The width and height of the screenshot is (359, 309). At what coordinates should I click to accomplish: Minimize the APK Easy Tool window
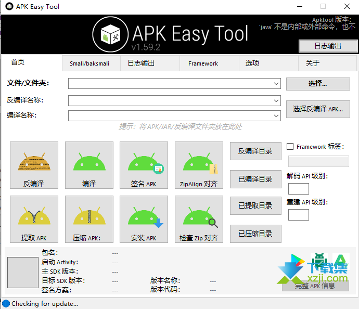click(300, 6)
